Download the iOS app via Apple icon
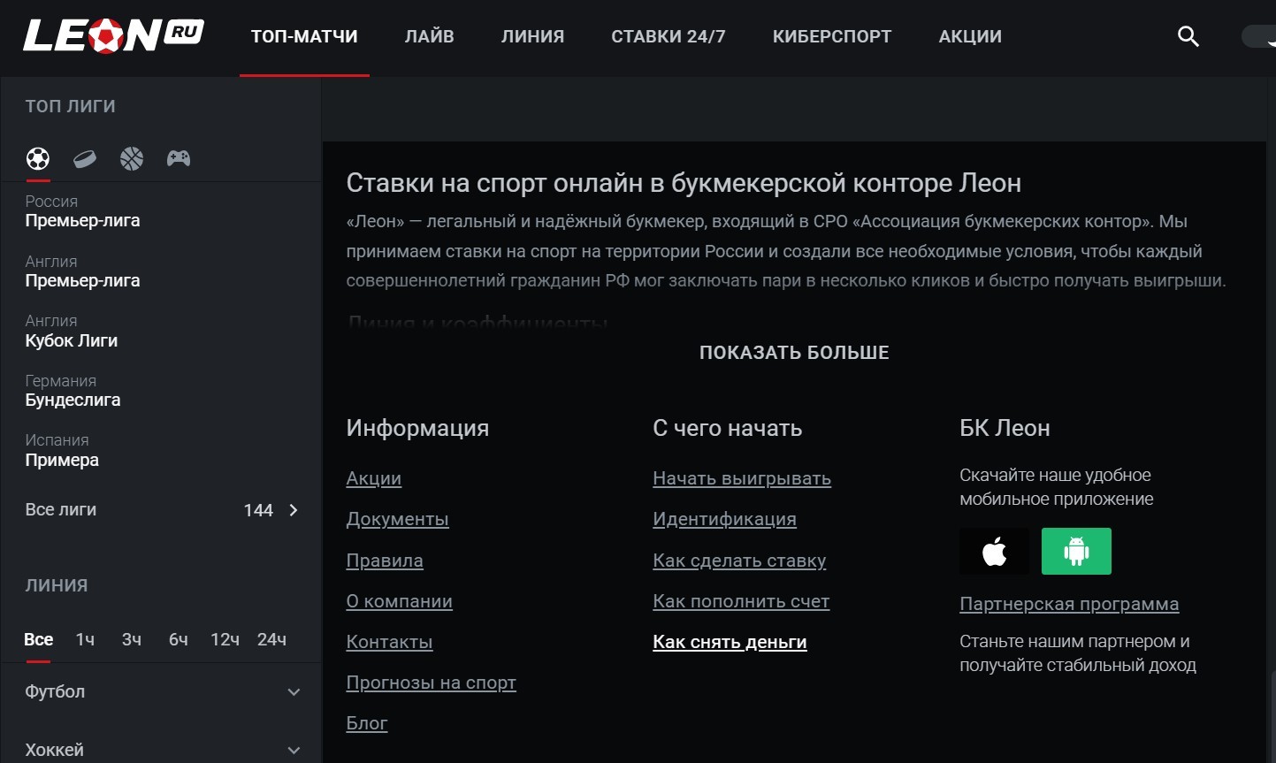This screenshot has height=763, width=1276. click(995, 552)
